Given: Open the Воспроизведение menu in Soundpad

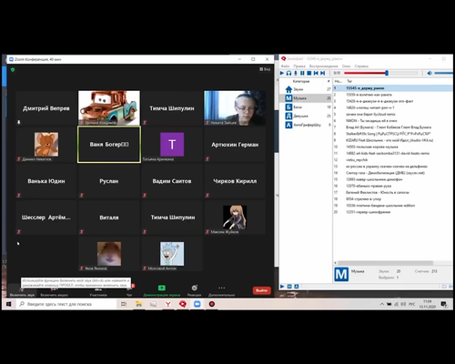Looking at the screenshot, I should (323, 66).
